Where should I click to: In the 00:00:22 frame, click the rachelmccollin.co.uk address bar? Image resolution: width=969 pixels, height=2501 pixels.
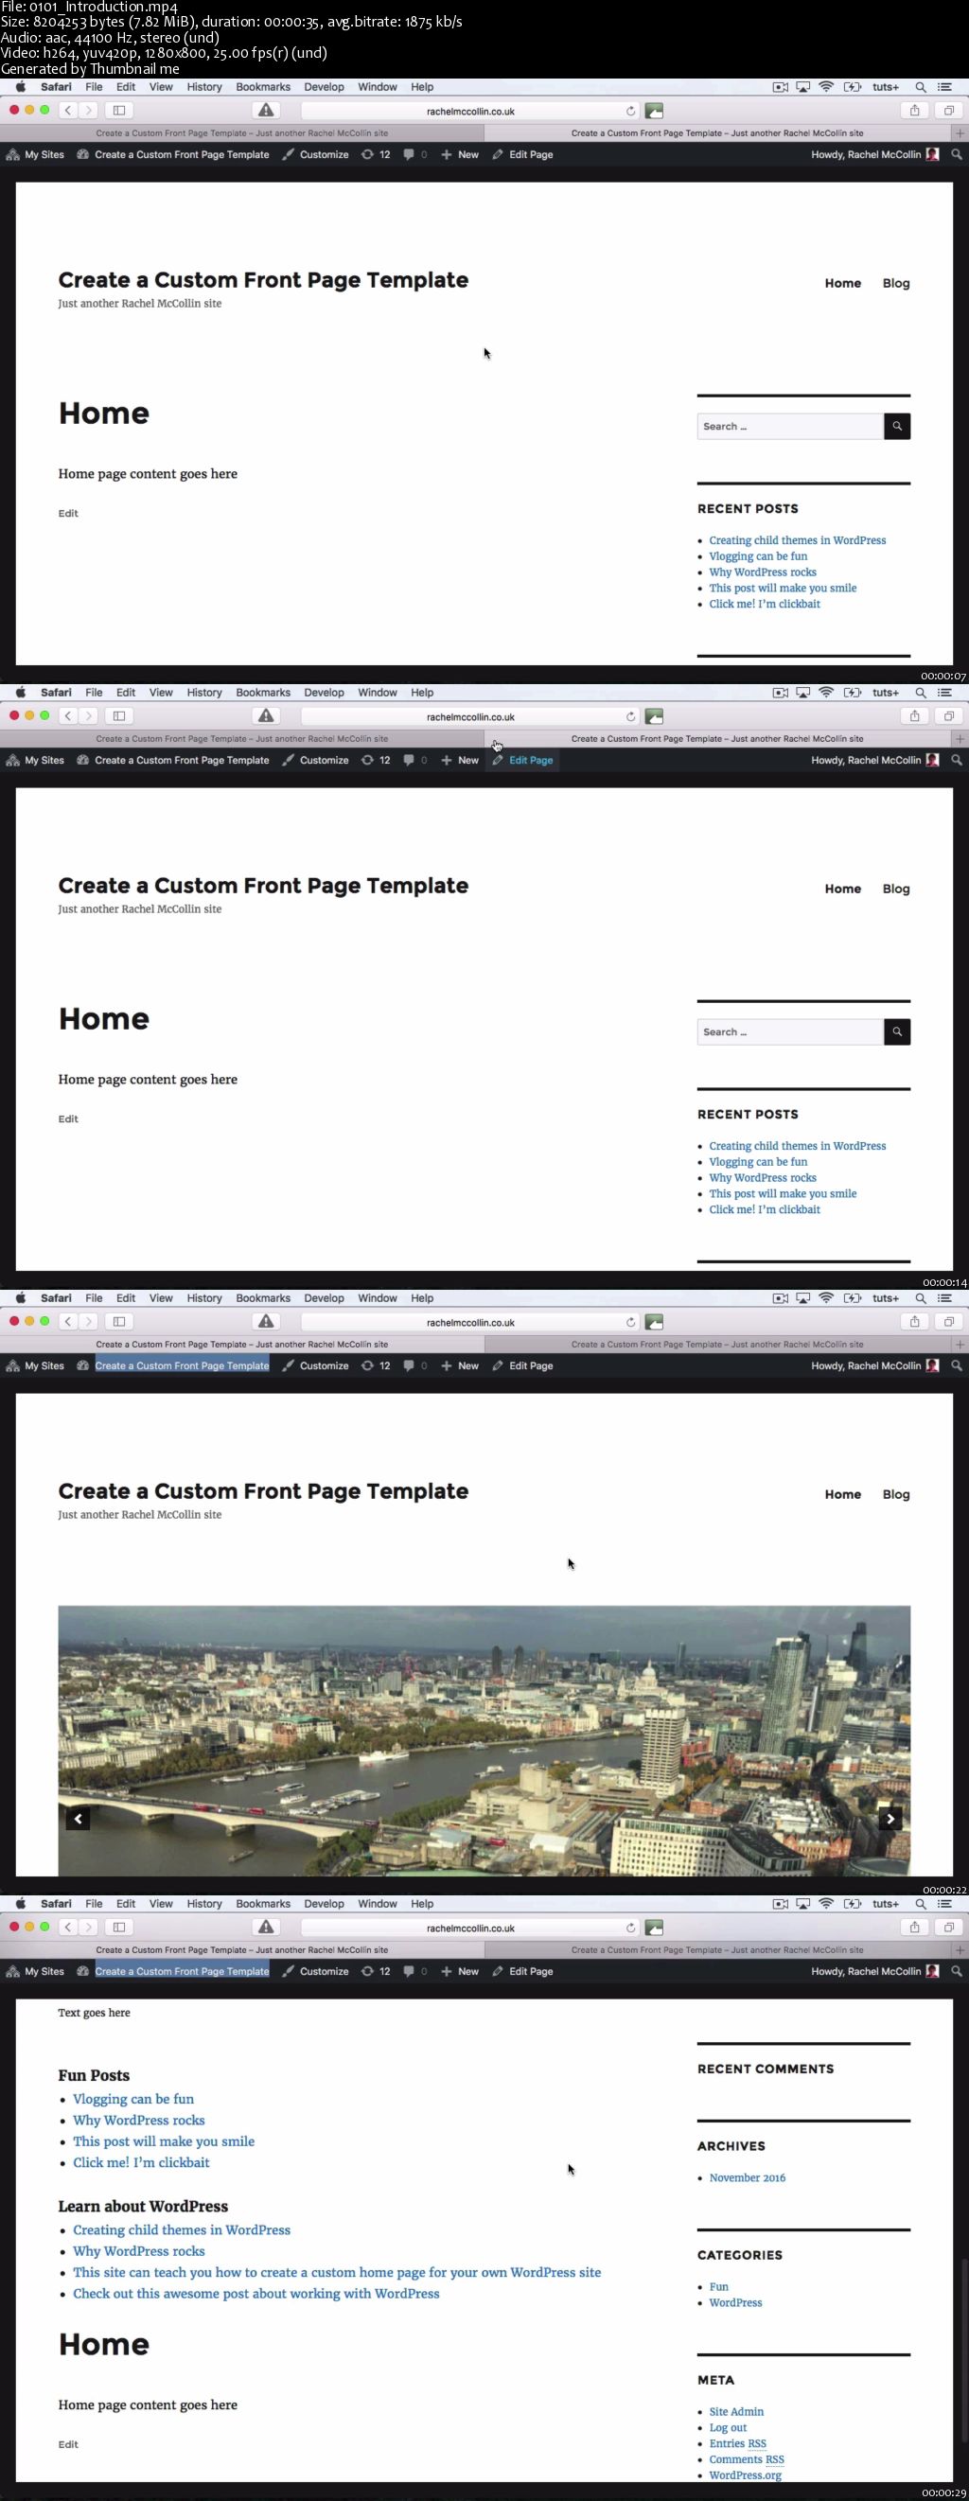(470, 1322)
